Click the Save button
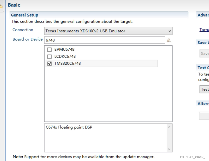The image size is (209, 161). 204,53
